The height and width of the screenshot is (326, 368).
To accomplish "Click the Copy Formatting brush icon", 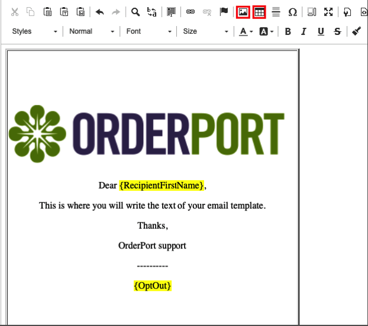I will [x=357, y=31].
